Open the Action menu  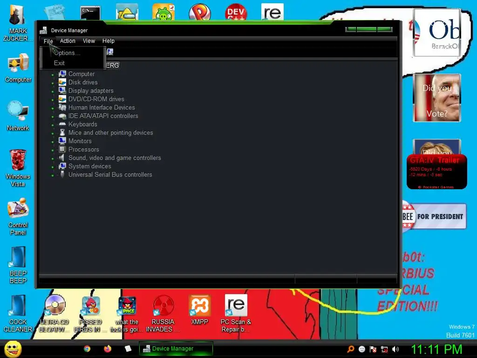tap(68, 41)
